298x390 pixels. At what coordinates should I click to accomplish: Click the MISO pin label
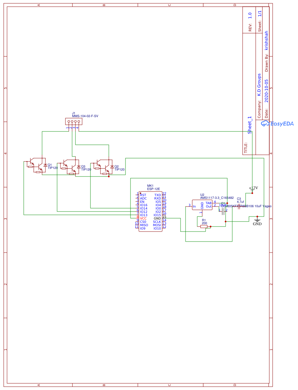click(144, 225)
